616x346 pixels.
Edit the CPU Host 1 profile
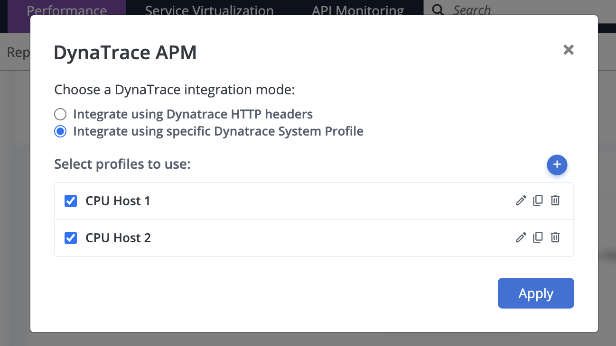(521, 200)
